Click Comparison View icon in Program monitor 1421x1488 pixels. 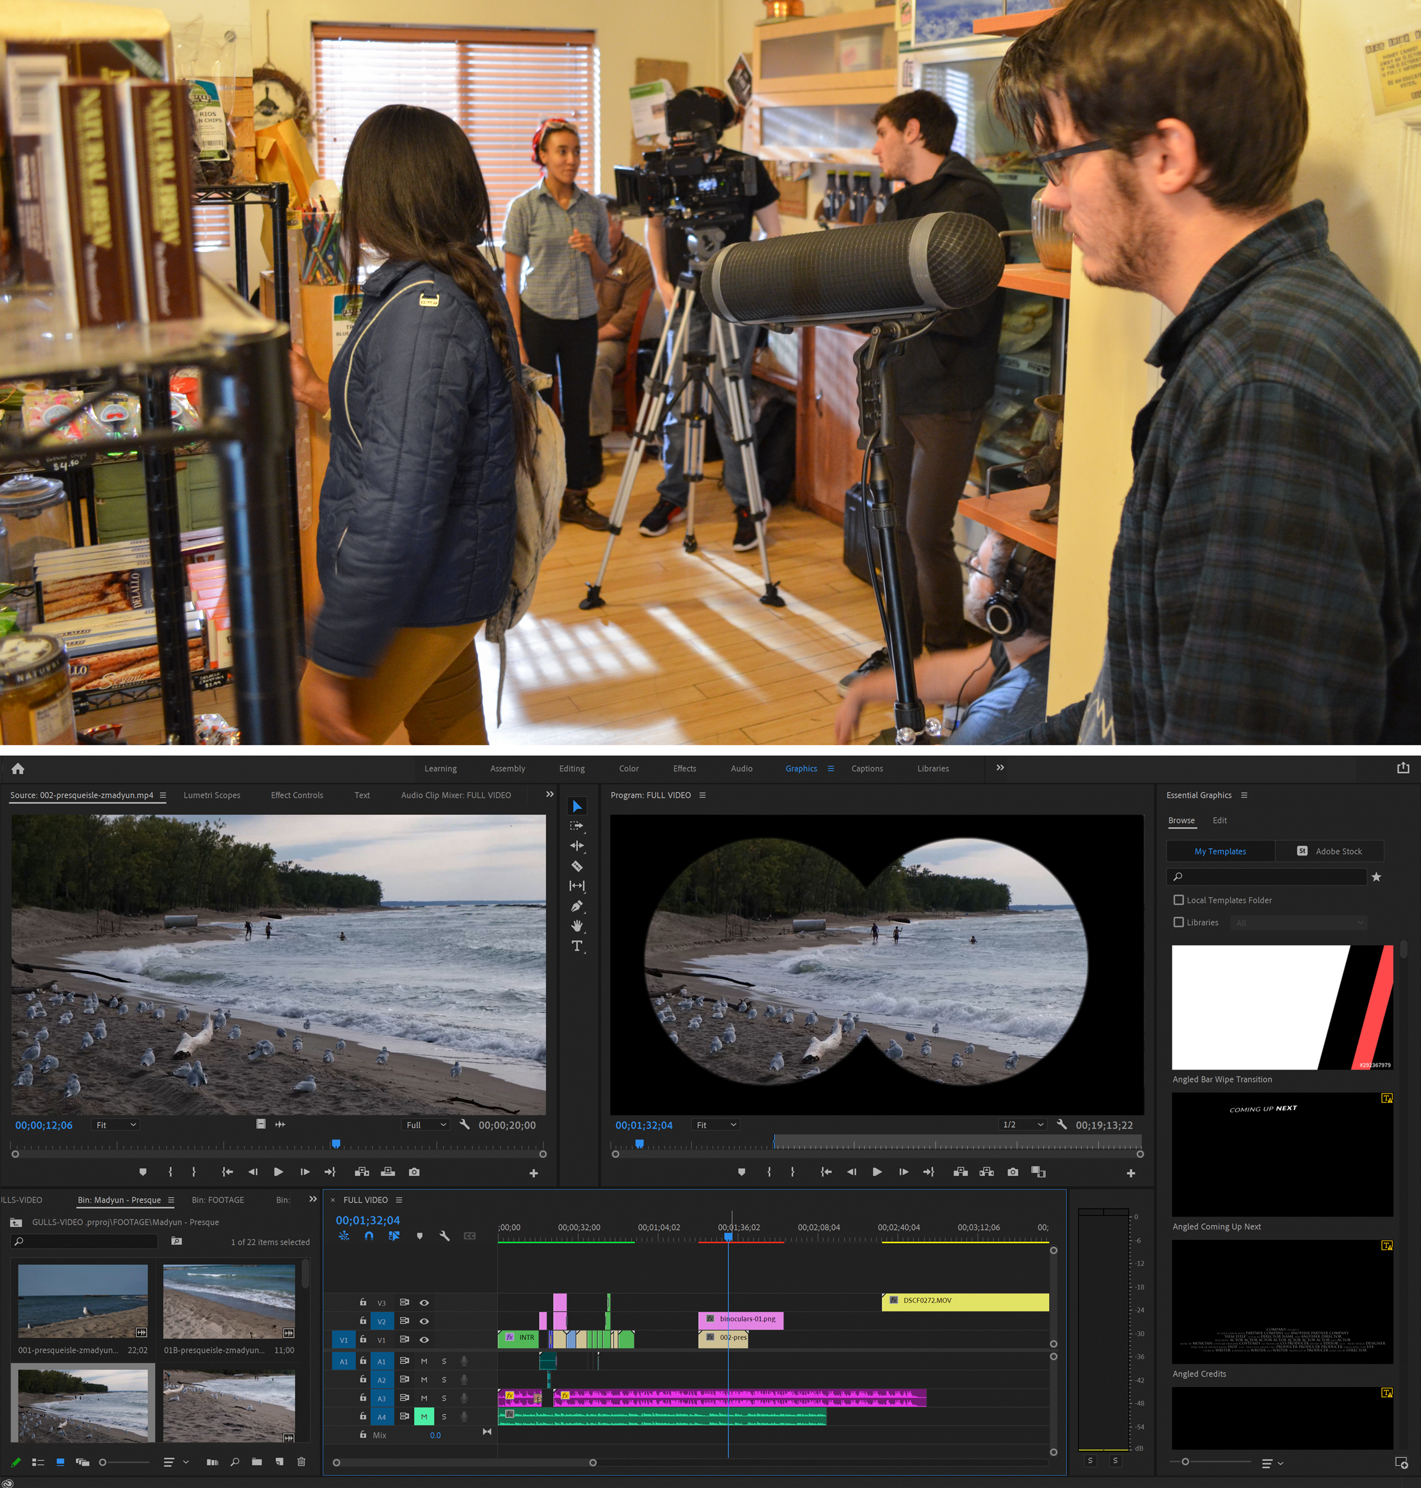pyautogui.click(x=1038, y=1172)
